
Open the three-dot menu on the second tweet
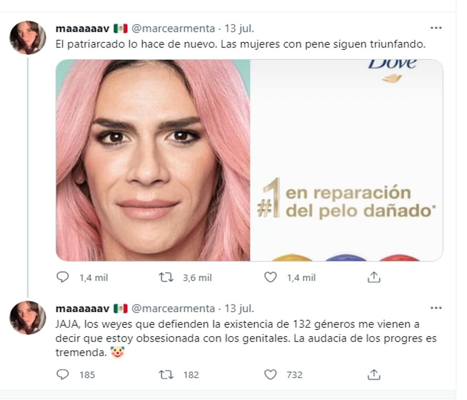(436, 308)
